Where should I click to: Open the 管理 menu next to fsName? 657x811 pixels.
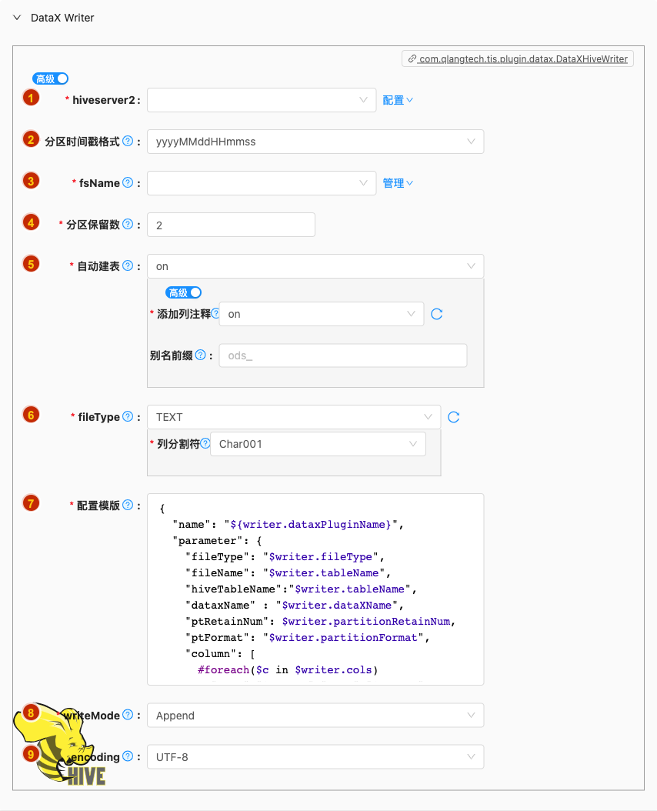click(398, 183)
